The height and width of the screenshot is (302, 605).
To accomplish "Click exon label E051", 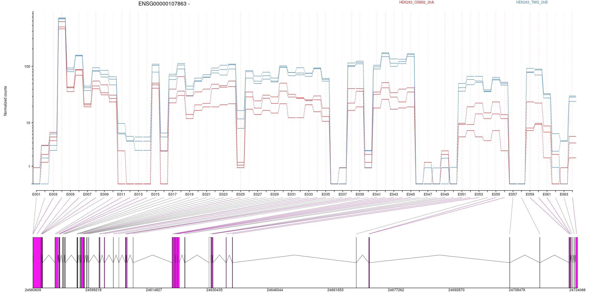I will point(462,194).
